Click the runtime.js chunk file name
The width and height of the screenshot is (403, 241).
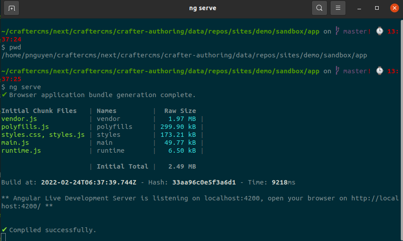[x=21, y=151]
